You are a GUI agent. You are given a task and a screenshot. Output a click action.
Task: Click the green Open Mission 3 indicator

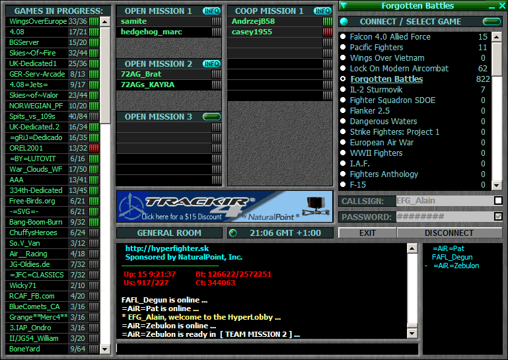click(211, 117)
